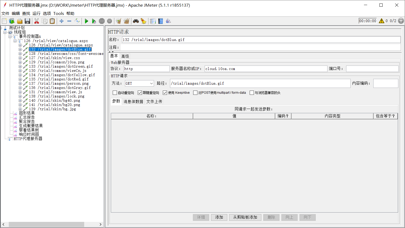Select the 察看结果树 listener
405x228 pixels.
click(29, 130)
